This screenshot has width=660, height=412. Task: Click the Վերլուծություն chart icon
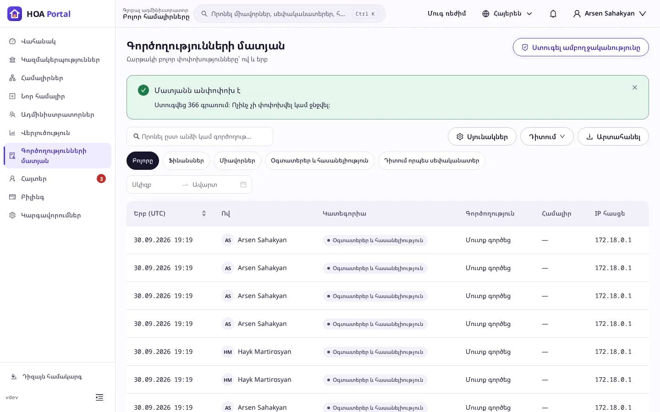point(12,133)
